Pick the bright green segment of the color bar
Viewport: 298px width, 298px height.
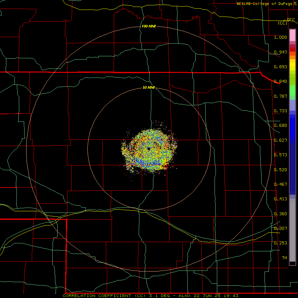coord(292,90)
